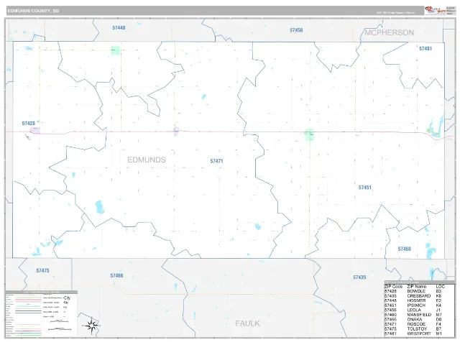This screenshot has height=345, width=460.
Task: Click the 57456 ZIP label on the map
Action: pyautogui.click(x=296, y=30)
